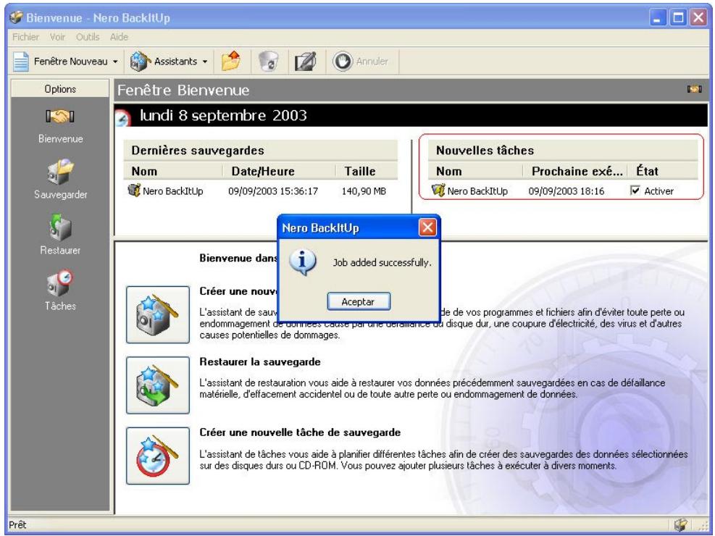This screenshot has width=715, height=536.
Task: Click the Options sidebar header
Action: (x=60, y=89)
